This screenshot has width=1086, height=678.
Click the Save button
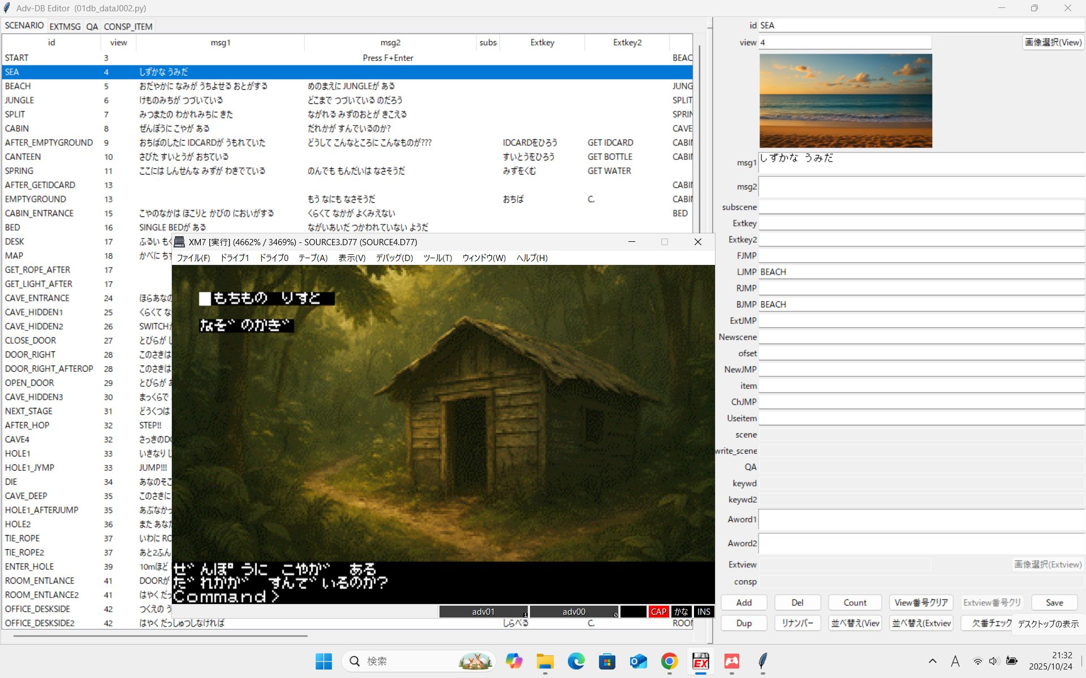click(x=1054, y=602)
